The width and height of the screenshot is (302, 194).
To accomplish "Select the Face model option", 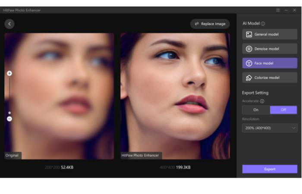I will click(270, 63).
